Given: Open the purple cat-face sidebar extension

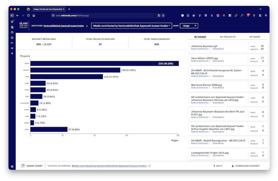Looking at the screenshot, I should pos(12,48).
